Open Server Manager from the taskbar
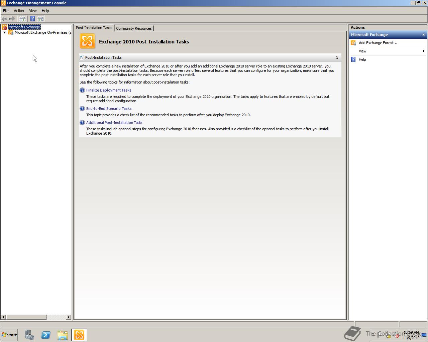The height and width of the screenshot is (342, 428). click(29, 335)
